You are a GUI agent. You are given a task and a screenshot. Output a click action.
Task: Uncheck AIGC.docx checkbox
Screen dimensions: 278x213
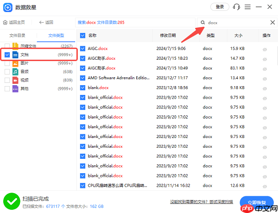point(82,49)
